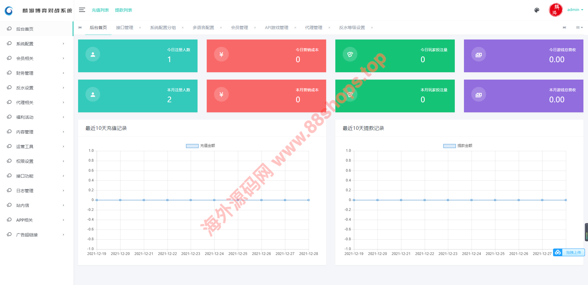Open the tab operations dropdown menu

pyautogui.click(x=579, y=28)
